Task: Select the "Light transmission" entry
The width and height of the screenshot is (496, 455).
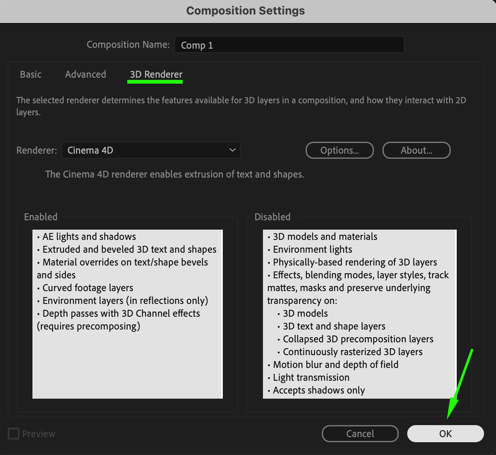Action: tap(311, 378)
